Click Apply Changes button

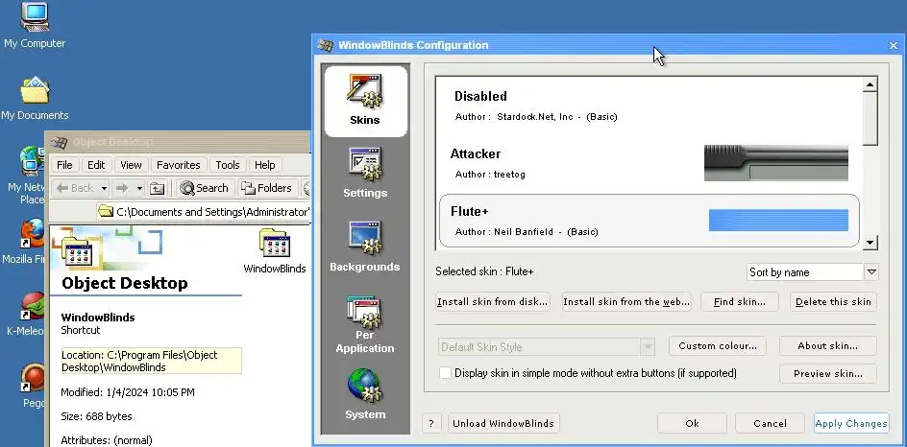pyautogui.click(x=851, y=423)
